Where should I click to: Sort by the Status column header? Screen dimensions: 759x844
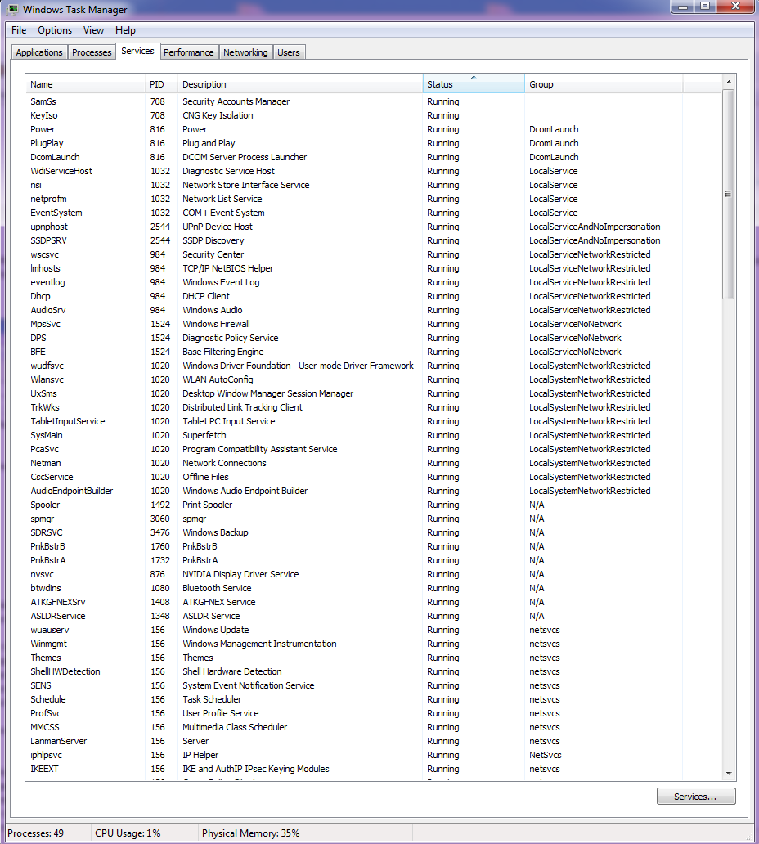pos(474,84)
